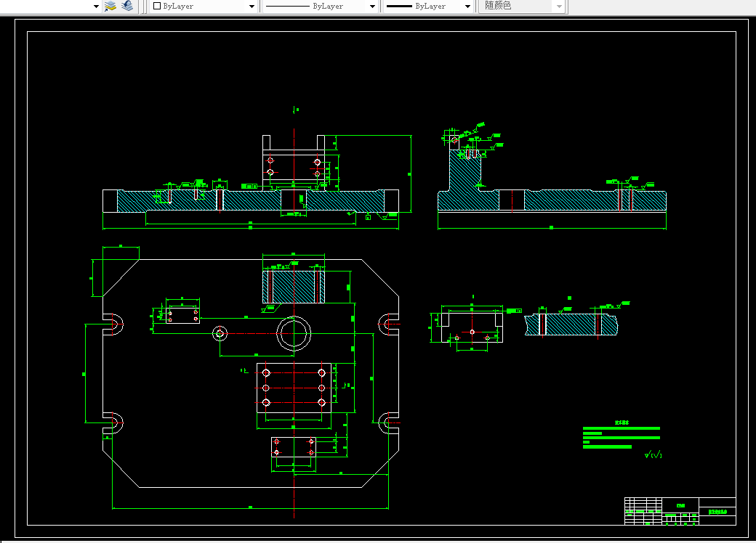
Task: Select the hatched block atop the plan view
Action: [x=294, y=287]
